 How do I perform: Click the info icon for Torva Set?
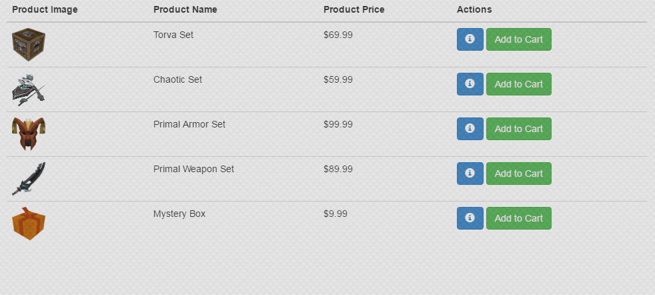tap(470, 39)
